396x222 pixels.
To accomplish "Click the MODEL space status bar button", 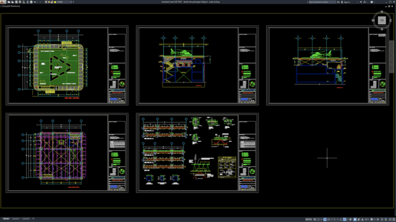I will coord(309,220).
